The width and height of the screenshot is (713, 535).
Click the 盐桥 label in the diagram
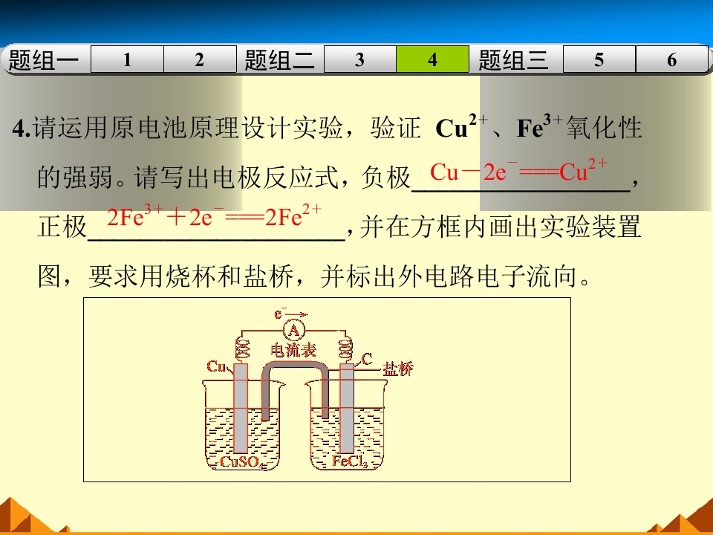click(x=398, y=369)
